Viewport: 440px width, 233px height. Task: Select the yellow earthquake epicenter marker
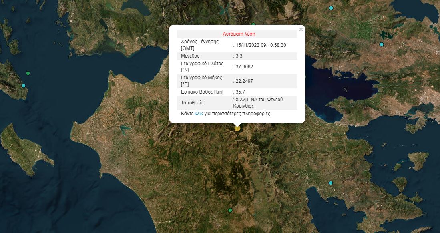(237, 128)
